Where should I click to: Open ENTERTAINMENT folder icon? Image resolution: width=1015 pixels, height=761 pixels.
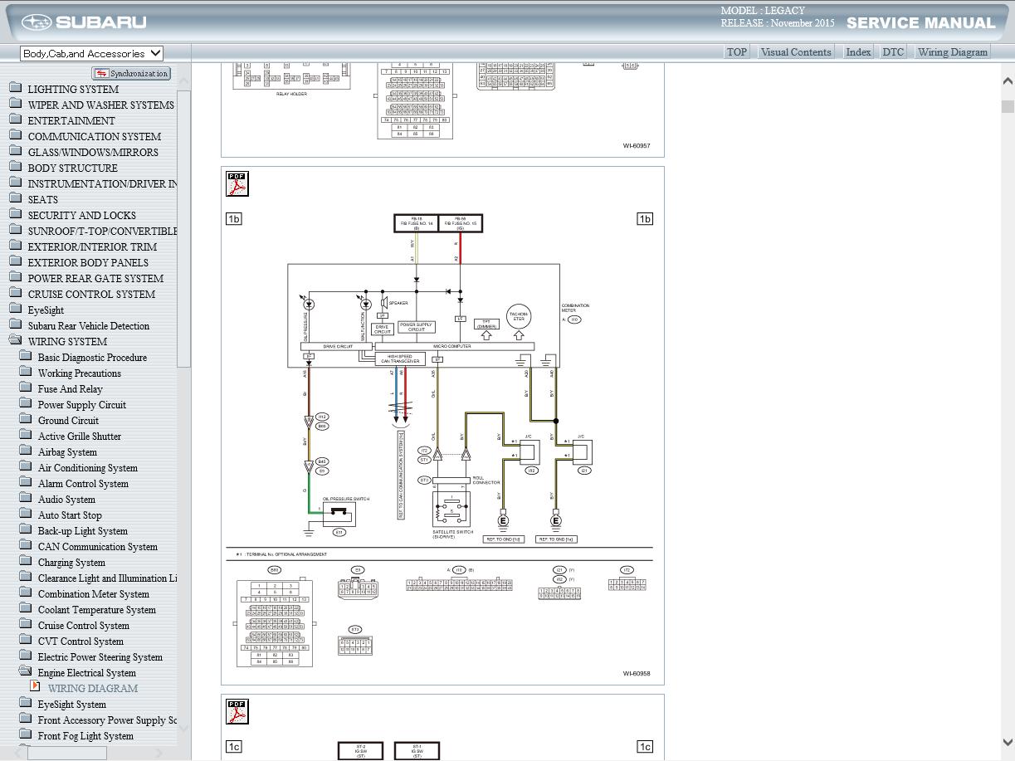[x=16, y=120]
